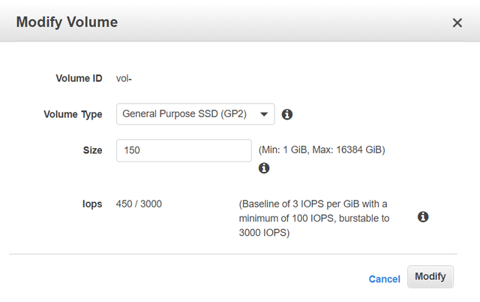Click the Cancel link
480x302 pixels.
384,279
